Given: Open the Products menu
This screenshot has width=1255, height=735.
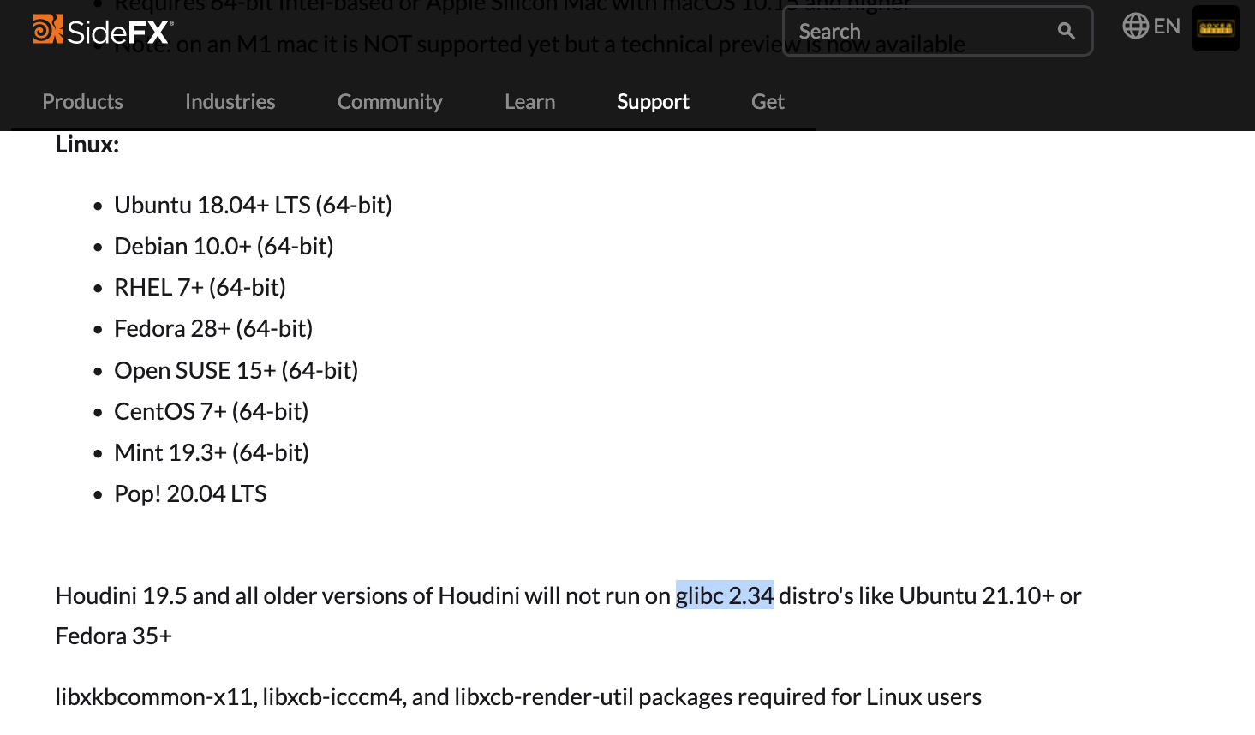Looking at the screenshot, I should pyautogui.click(x=82, y=101).
